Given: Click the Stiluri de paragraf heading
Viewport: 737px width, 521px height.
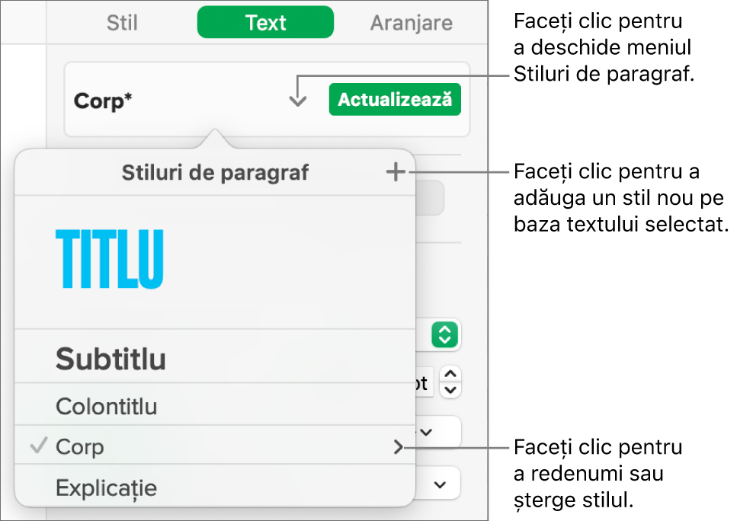Looking at the screenshot, I should pyautogui.click(x=215, y=172).
